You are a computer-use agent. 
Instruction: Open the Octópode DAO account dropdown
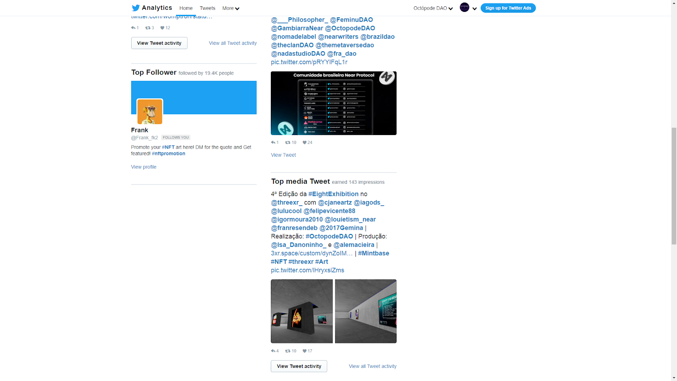433,8
